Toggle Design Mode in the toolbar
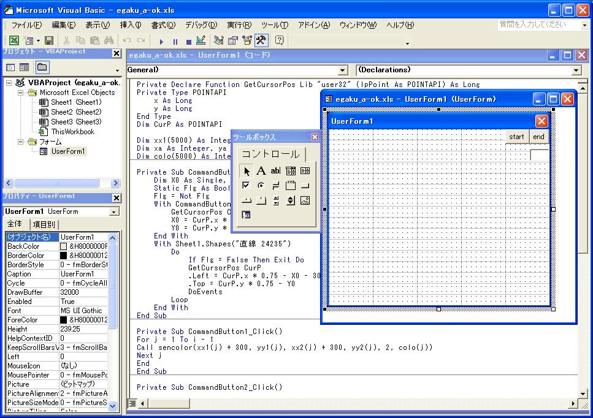Image resolution: width=593 pixels, height=418 pixels. (x=201, y=40)
